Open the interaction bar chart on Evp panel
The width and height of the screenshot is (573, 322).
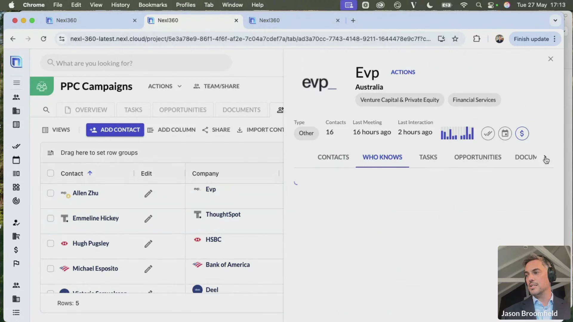[457, 133]
